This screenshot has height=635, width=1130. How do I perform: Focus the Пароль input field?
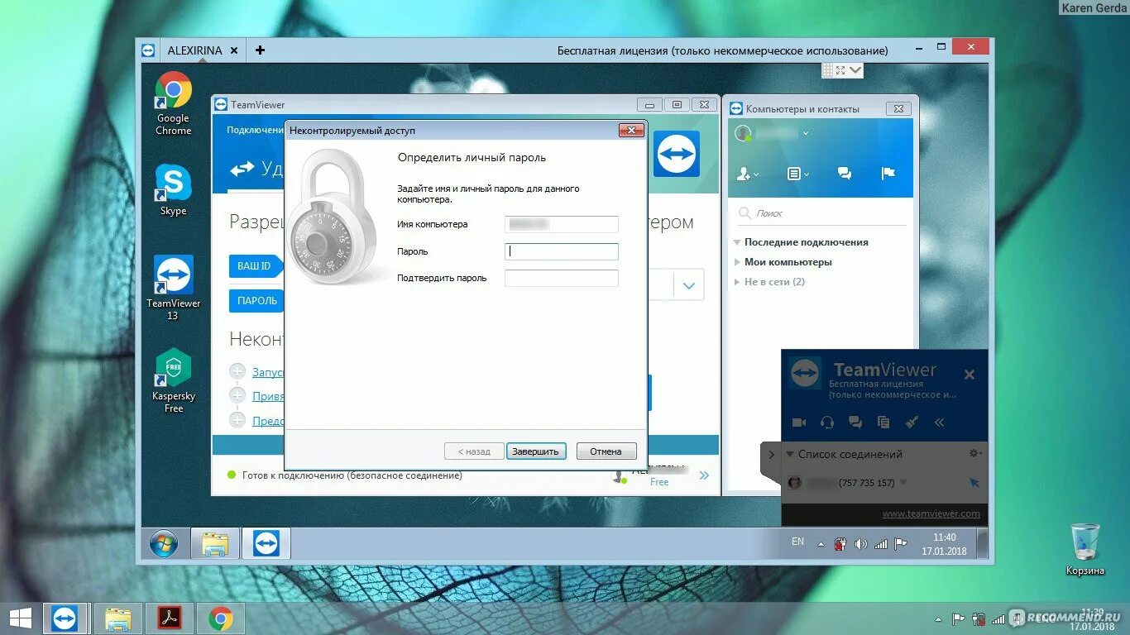coord(562,251)
